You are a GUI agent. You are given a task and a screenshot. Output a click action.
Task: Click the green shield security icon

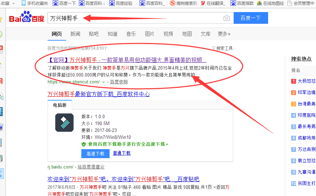[x=84, y=144]
